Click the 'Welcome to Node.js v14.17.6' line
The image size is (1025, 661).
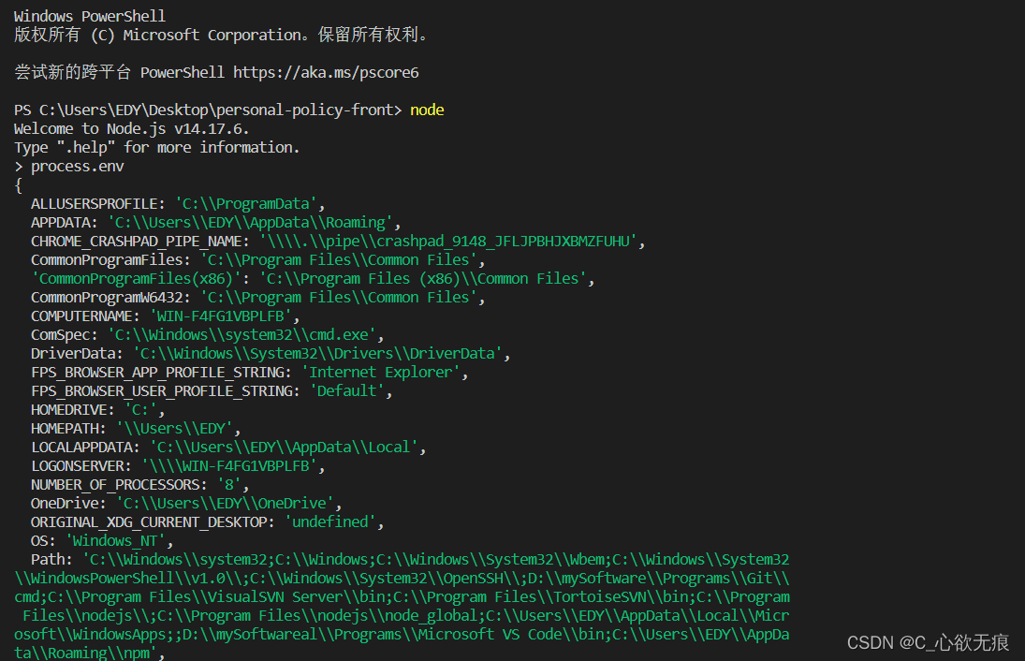pos(131,128)
